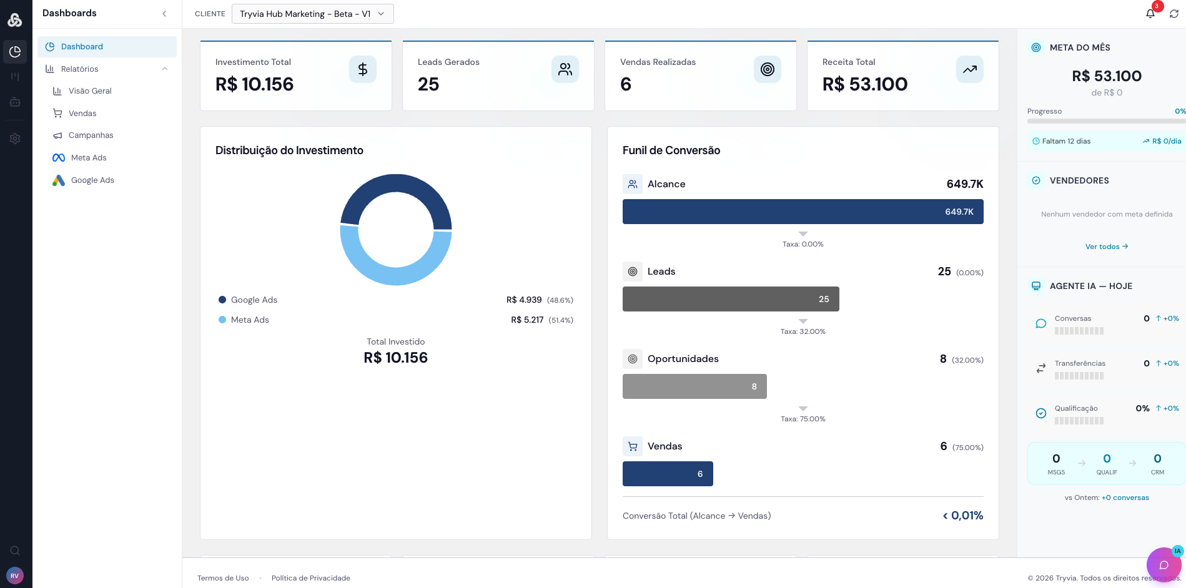Select Visão Geral under Relatórios
Viewport: 1186px width, 588px height.
90,91
